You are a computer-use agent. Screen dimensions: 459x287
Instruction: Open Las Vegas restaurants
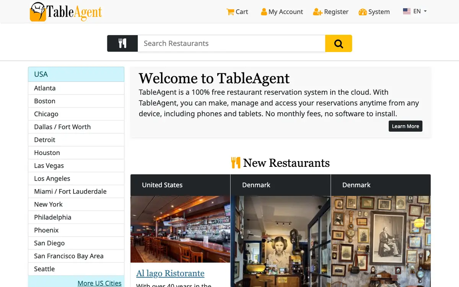click(x=76, y=166)
